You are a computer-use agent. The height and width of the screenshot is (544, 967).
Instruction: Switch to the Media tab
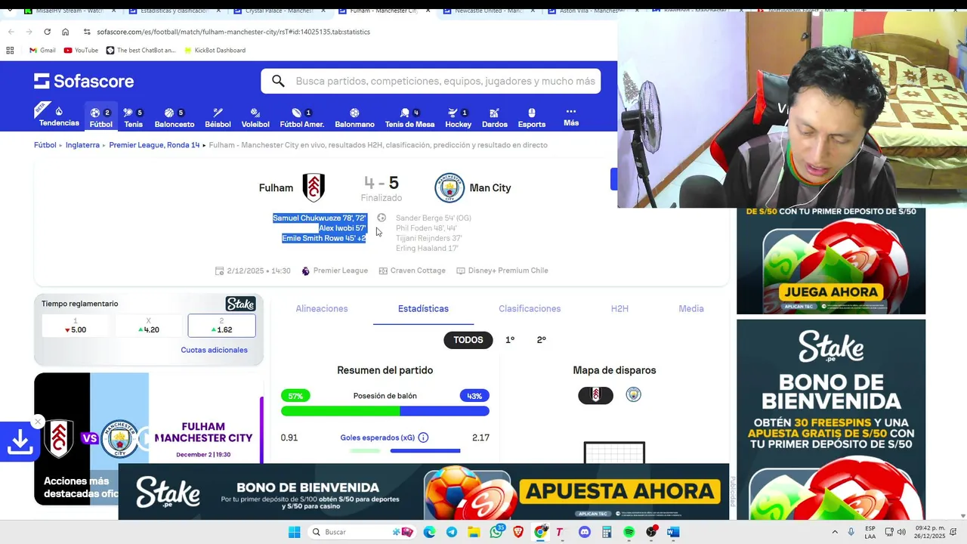(691, 308)
